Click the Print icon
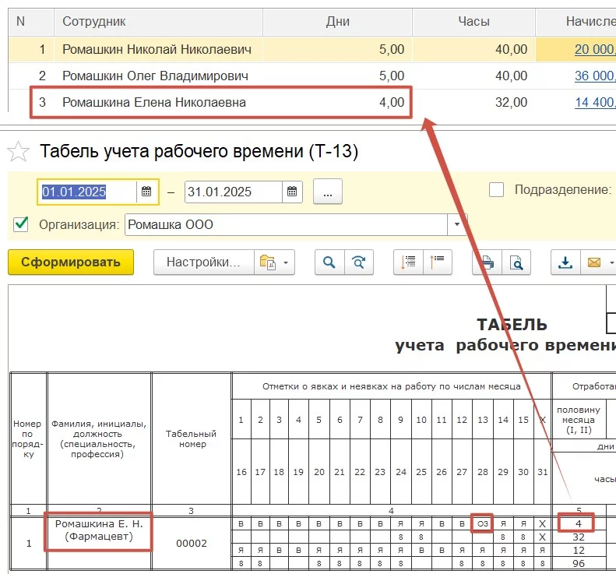This screenshot has width=616, height=574. (x=488, y=262)
